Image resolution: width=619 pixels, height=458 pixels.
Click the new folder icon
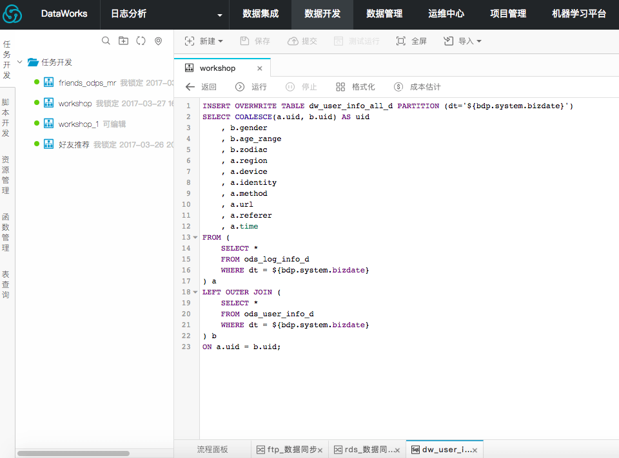[124, 41]
